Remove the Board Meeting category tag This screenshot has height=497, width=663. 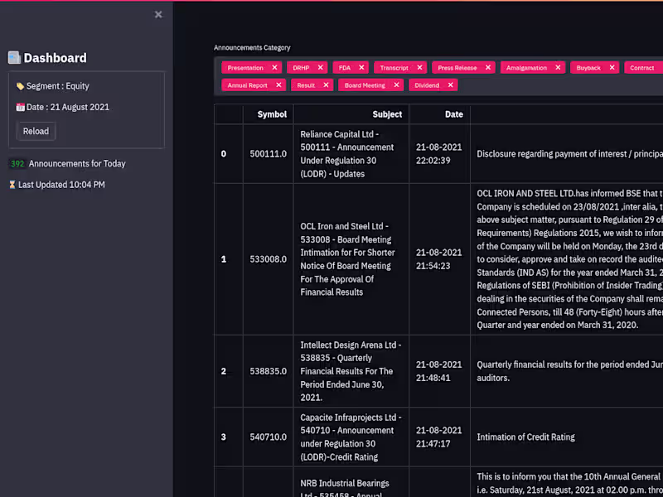(x=396, y=85)
